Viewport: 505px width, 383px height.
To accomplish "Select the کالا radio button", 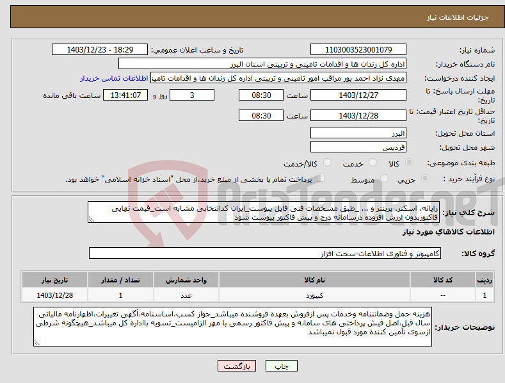I will point(410,163).
